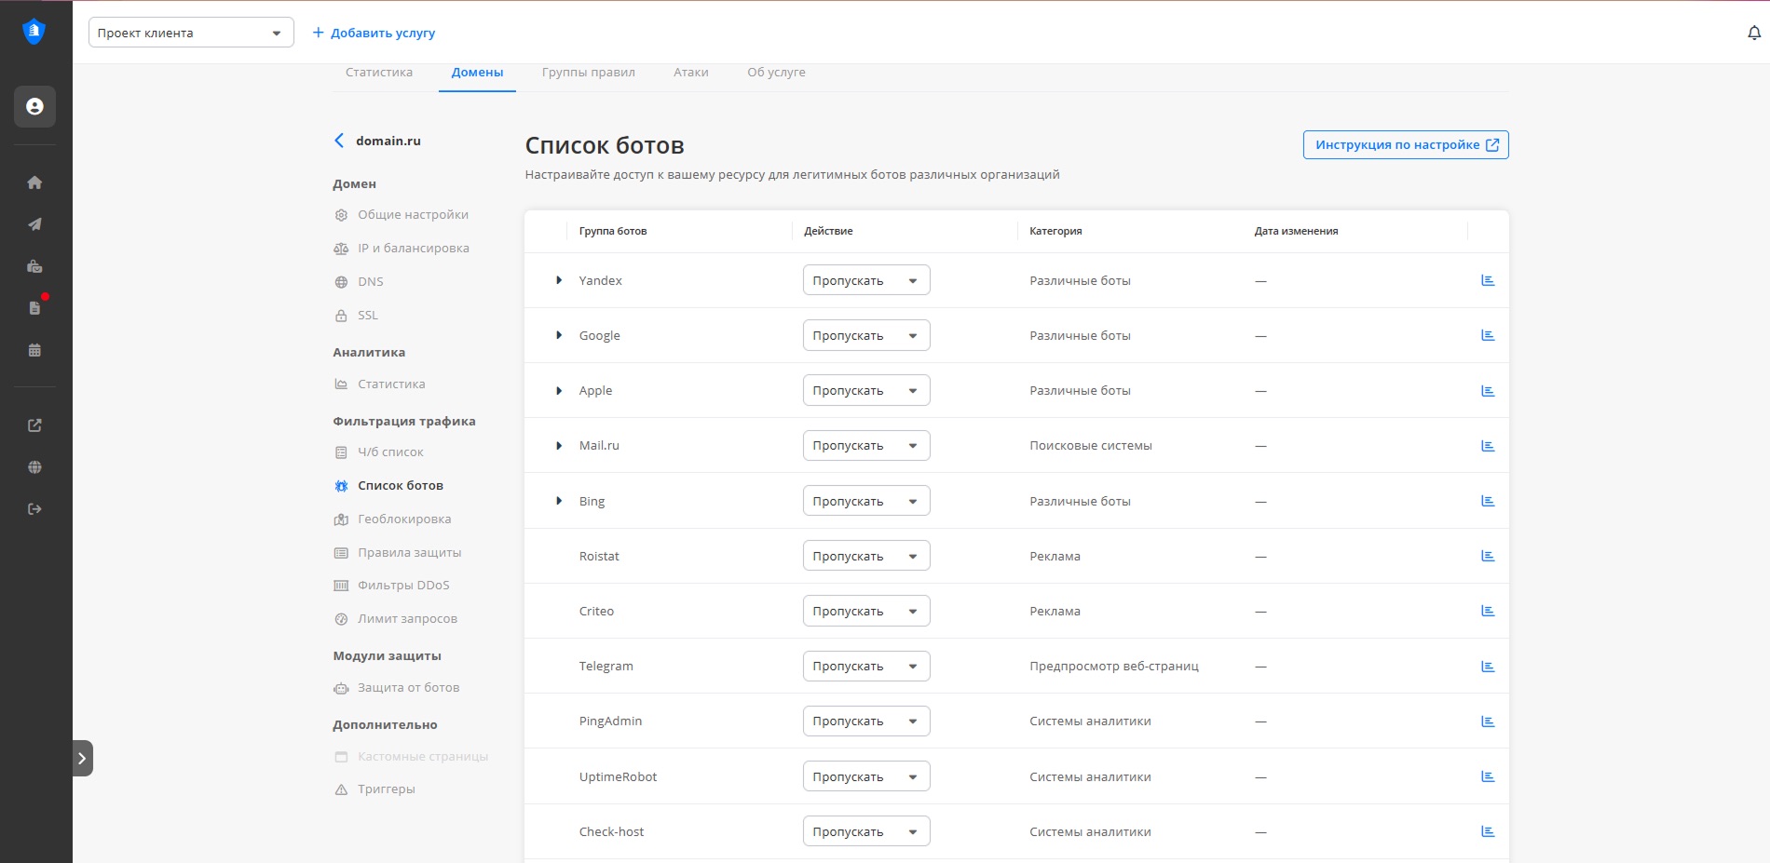Switch to the Группы правил tab
1770x863 pixels.
click(588, 73)
